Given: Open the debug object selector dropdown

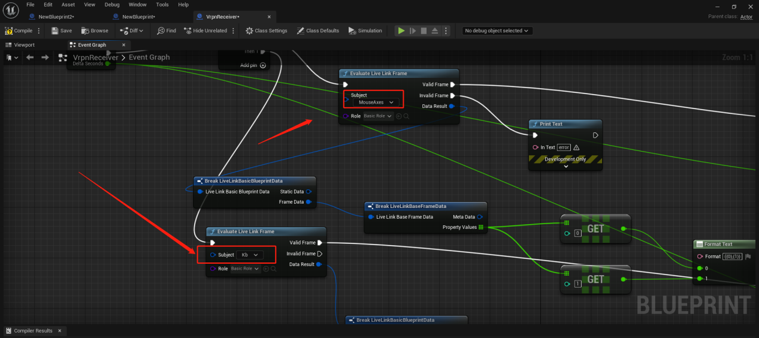Looking at the screenshot, I should [x=497, y=31].
